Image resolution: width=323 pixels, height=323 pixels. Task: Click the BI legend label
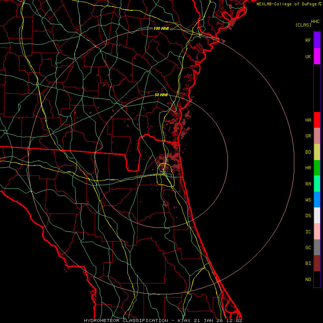point(308,263)
